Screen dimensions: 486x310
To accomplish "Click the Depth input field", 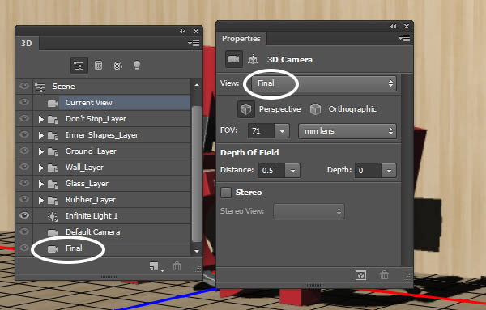I will click(369, 170).
